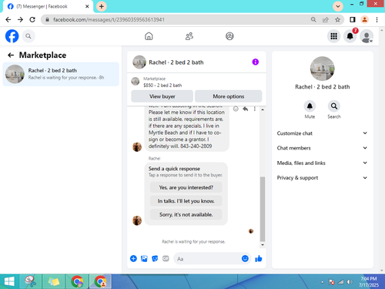Open the emoji picker in the message box
Image resolution: width=385 pixels, height=289 pixels.
tap(245, 258)
